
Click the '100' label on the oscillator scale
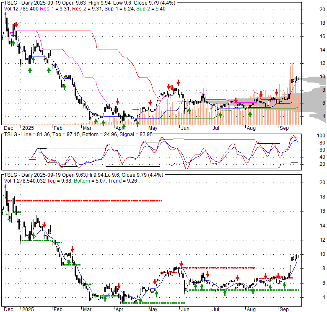pos(321,136)
